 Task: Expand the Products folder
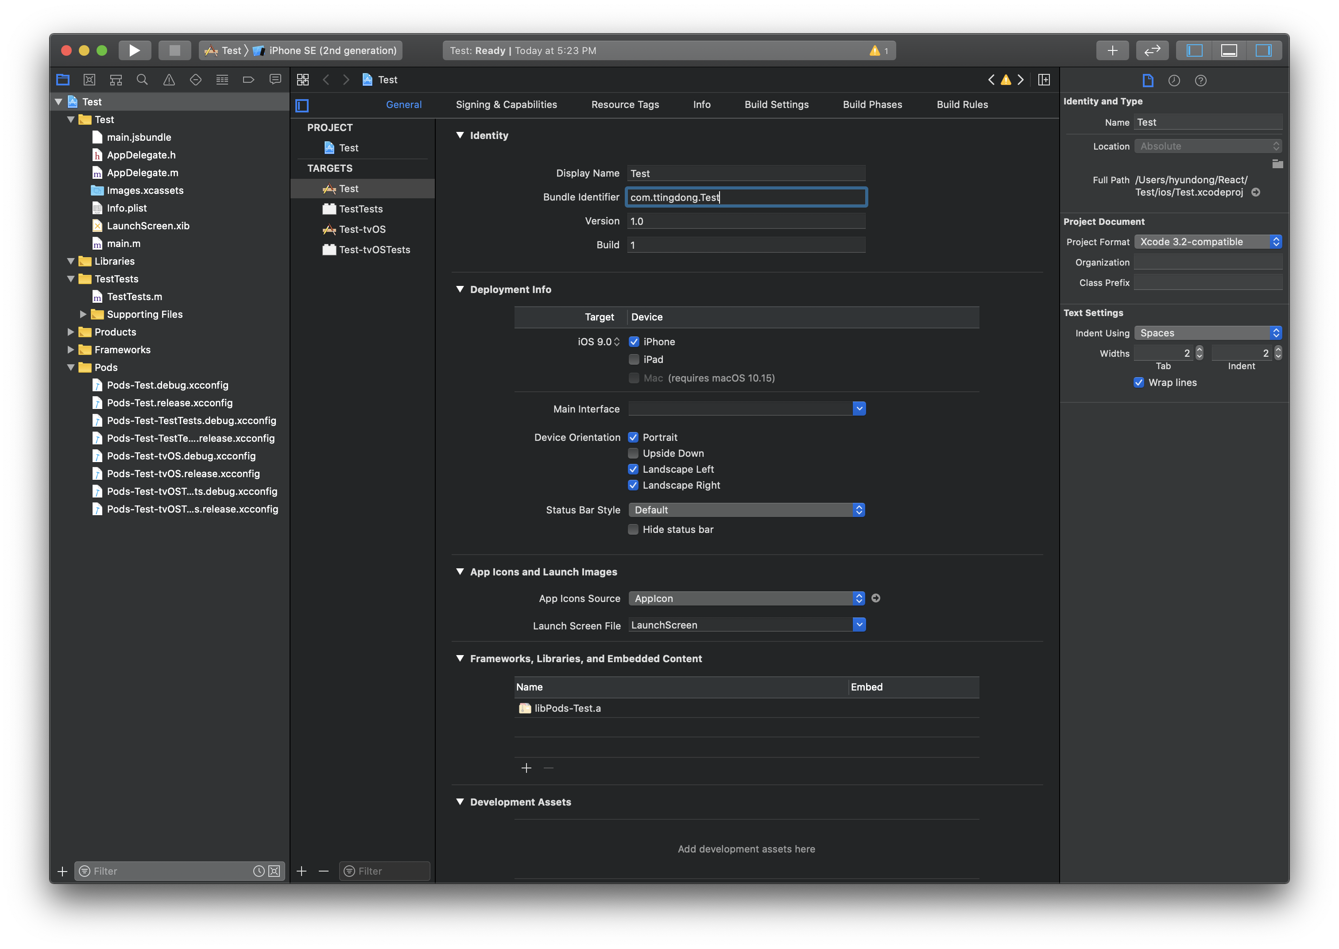pos(71,332)
